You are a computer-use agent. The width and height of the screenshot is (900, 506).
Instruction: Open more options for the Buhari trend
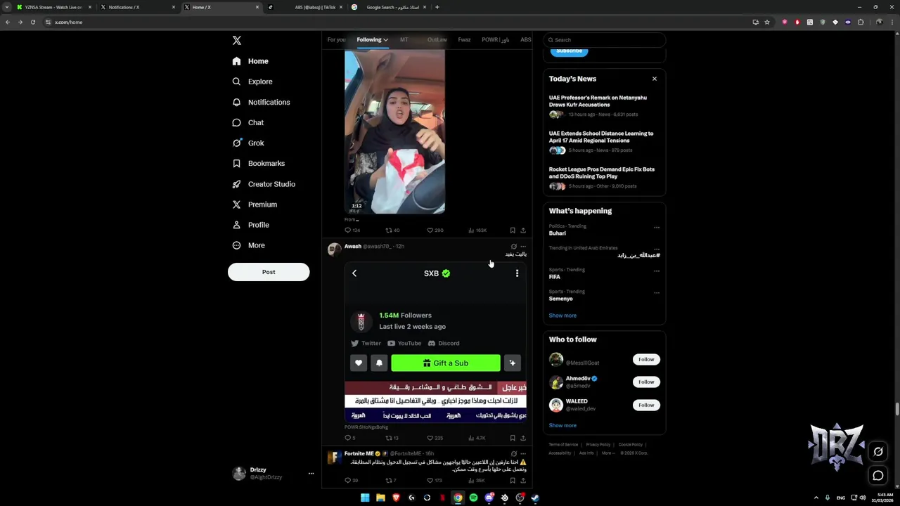click(x=657, y=228)
